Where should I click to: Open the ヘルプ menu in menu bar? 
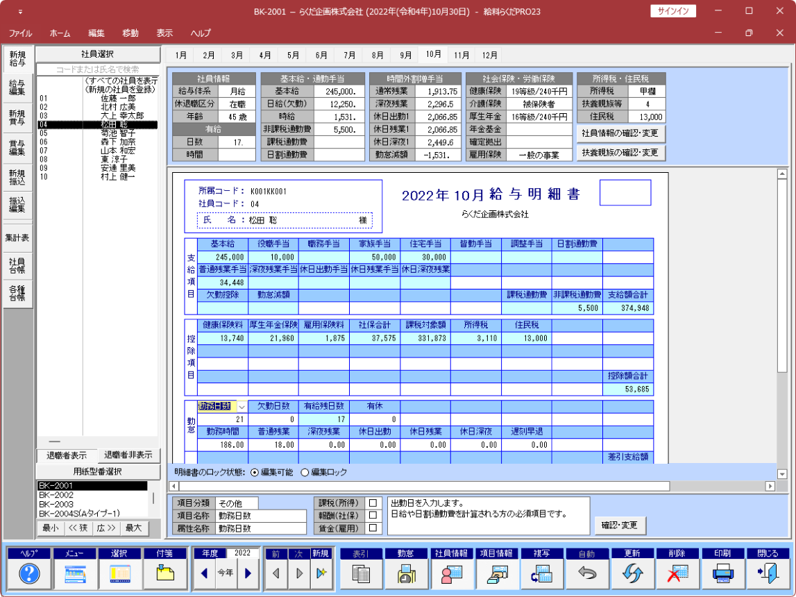point(201,33)
